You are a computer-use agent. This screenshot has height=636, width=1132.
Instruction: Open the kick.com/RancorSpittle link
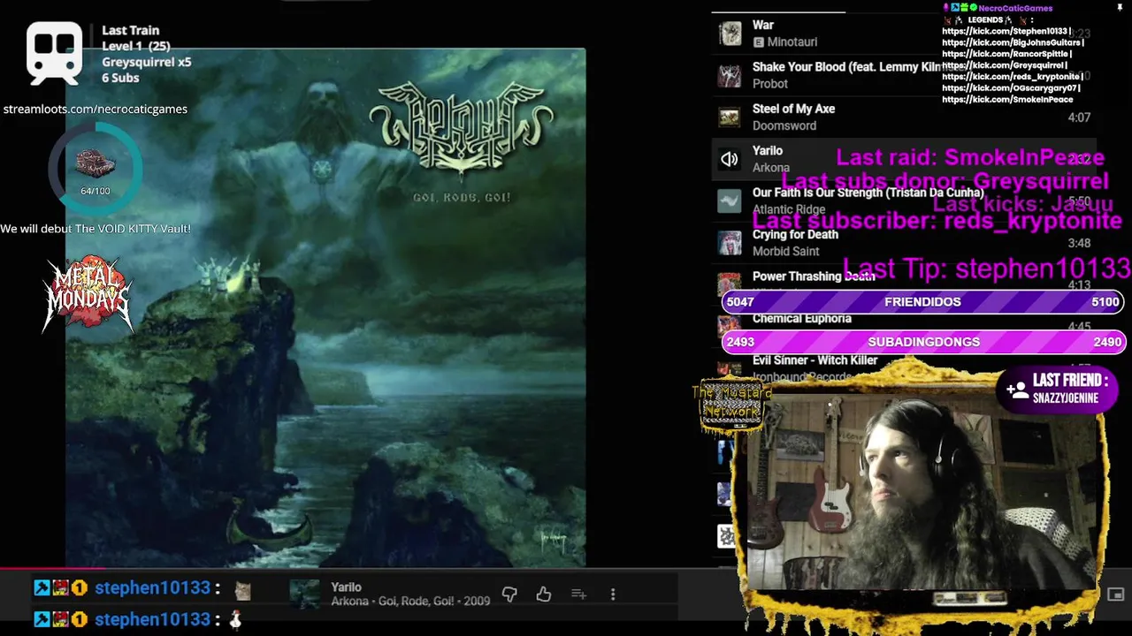pyautogui.click(x=1006, y=54)
